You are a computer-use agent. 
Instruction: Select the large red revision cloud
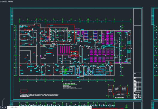point(61,34)
